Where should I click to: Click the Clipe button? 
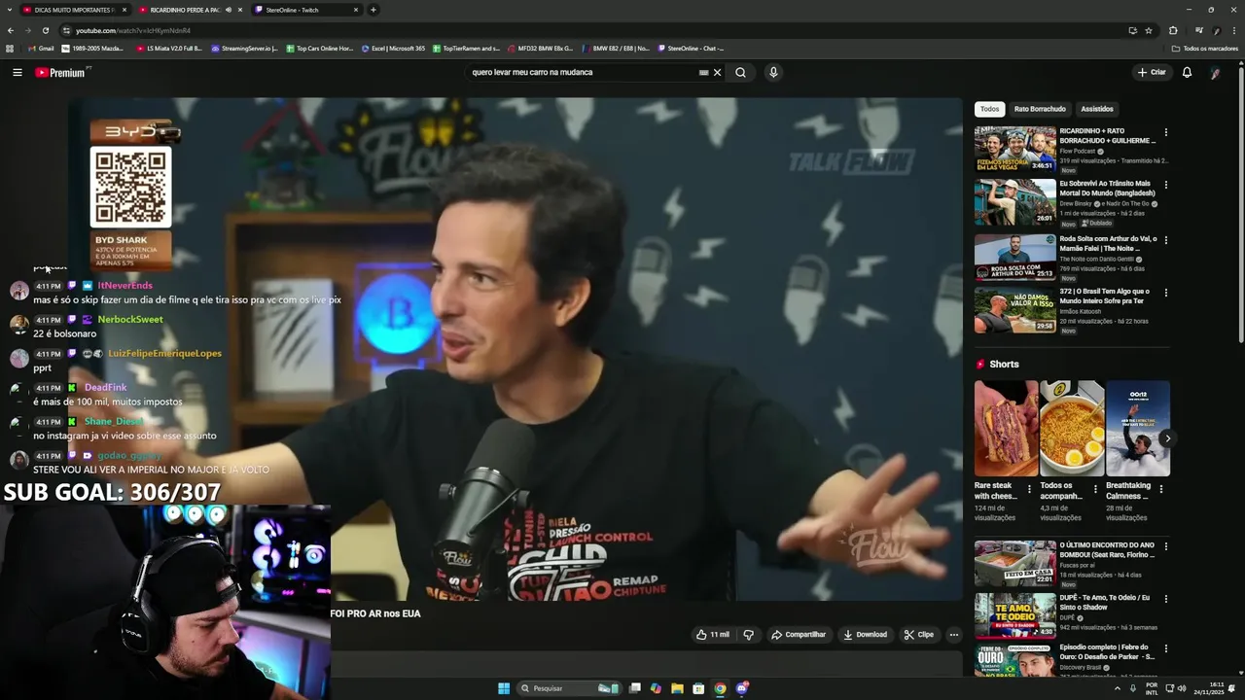pos(918,635)
